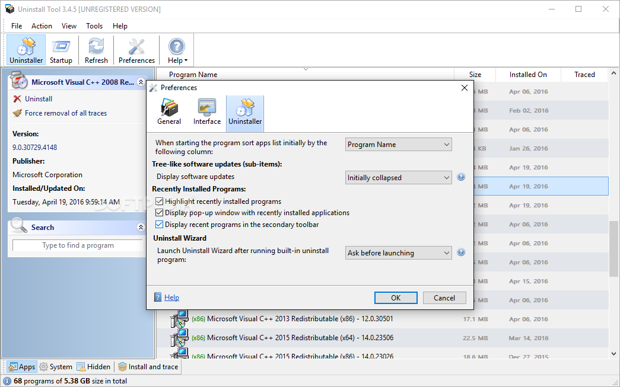620x387 pixels.
Task: Toggle Highlight recently installed programs
Action: tap(160, 202)
